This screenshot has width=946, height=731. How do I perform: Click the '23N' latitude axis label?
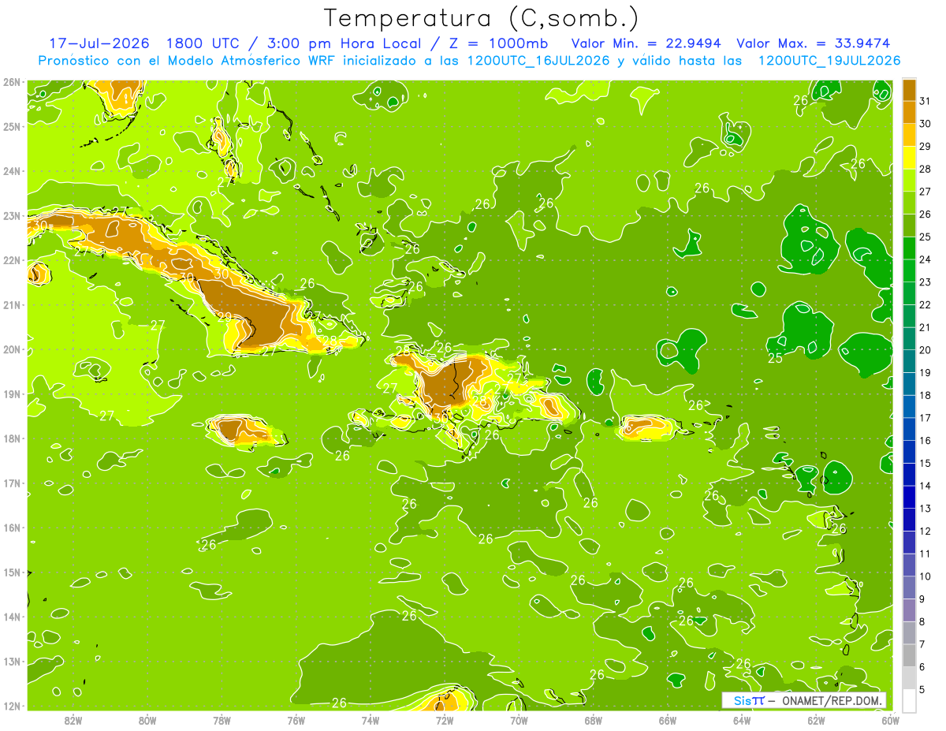11,215
